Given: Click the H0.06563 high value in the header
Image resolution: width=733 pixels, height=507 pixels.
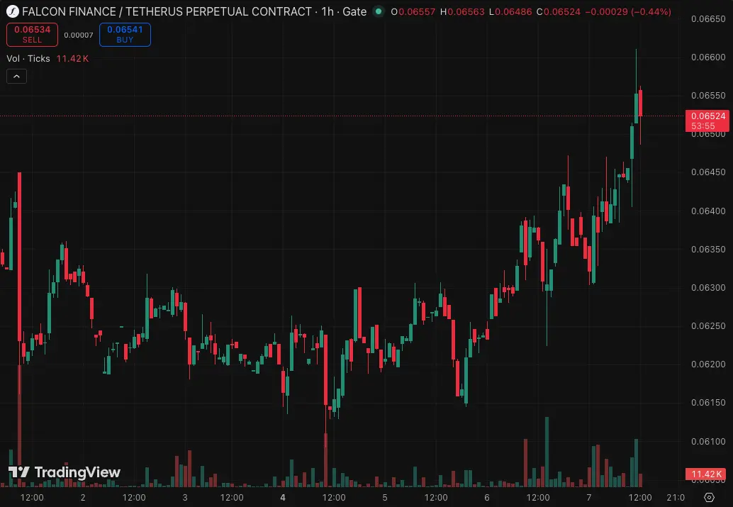Looking at the screenshot, I should pyautogui.click(x=462, y=11).
